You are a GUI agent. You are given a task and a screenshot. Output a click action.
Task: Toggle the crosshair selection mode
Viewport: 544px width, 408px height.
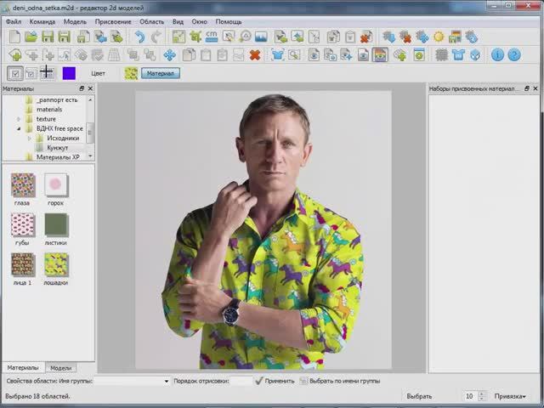(47, 73)
